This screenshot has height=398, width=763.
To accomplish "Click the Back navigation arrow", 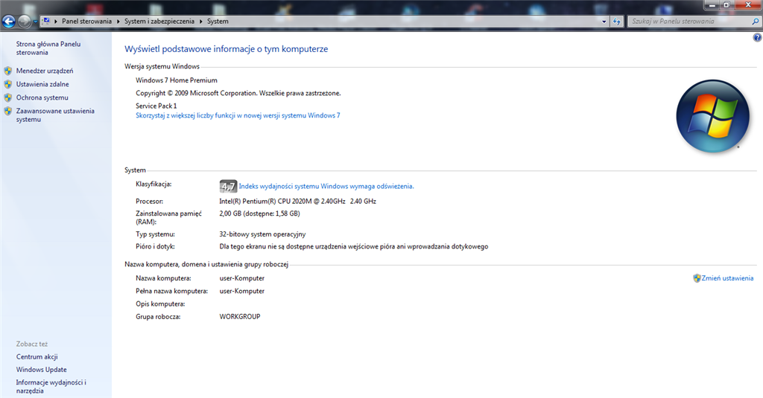I will tap(9, 22).
